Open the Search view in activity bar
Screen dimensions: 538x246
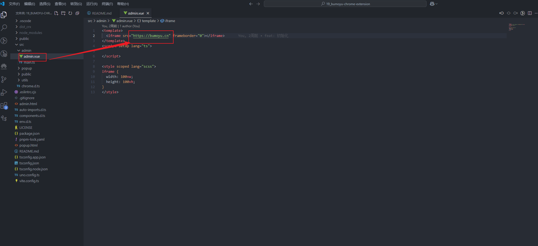[4, 27]
